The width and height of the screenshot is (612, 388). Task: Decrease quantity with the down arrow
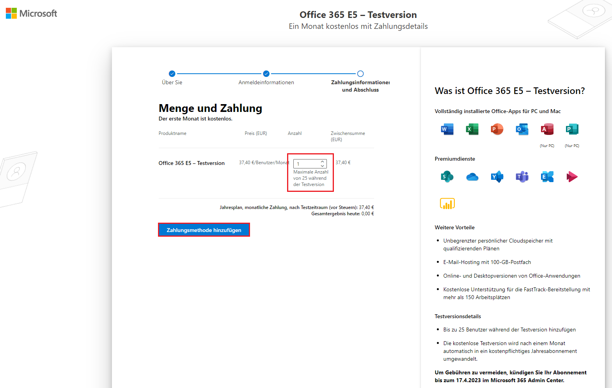coord(323,166)
